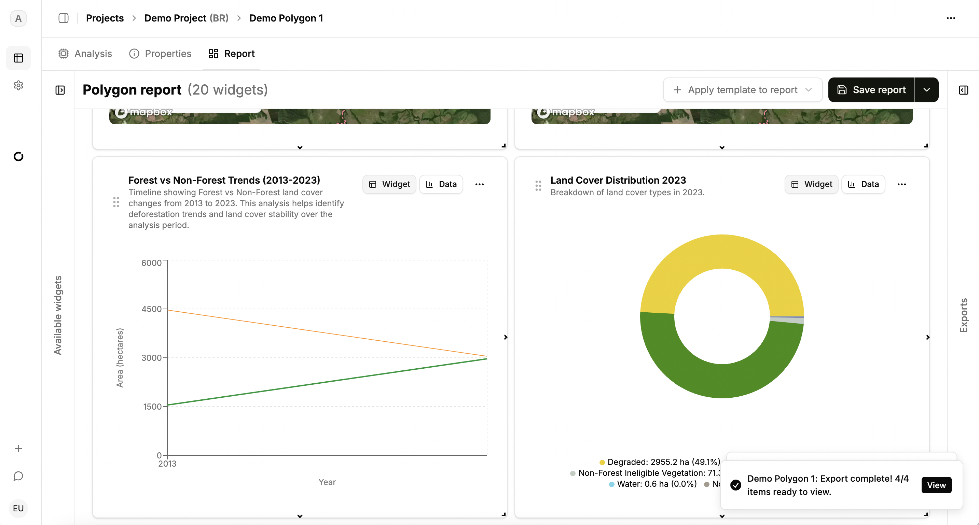Toggle the Exports panel open
This screenshot has height=525, width=979.
point(963,90)
